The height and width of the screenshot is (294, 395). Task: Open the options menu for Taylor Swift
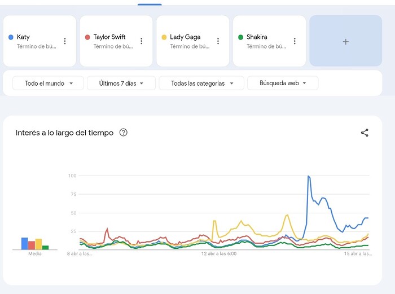(x=141, y=41)
